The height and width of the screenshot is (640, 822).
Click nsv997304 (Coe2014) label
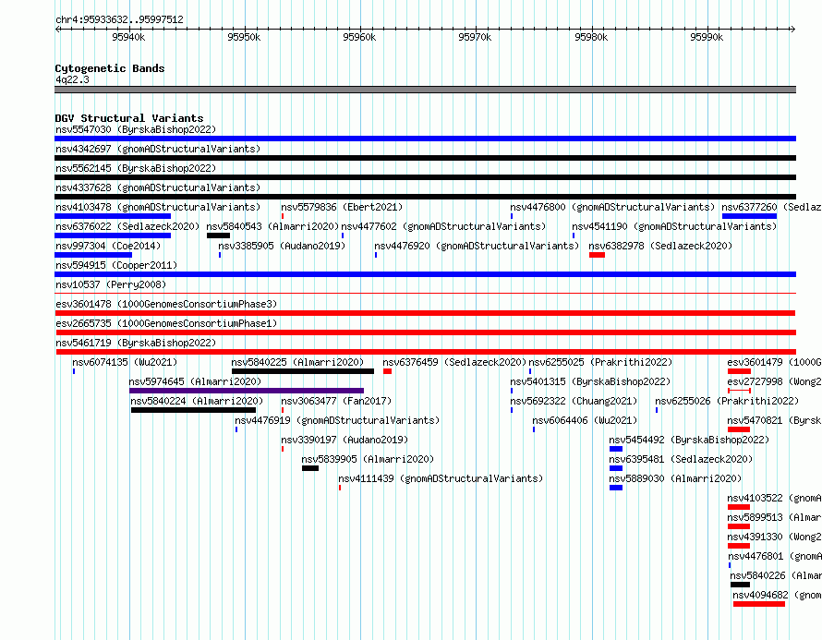click(x=108, y=246)
